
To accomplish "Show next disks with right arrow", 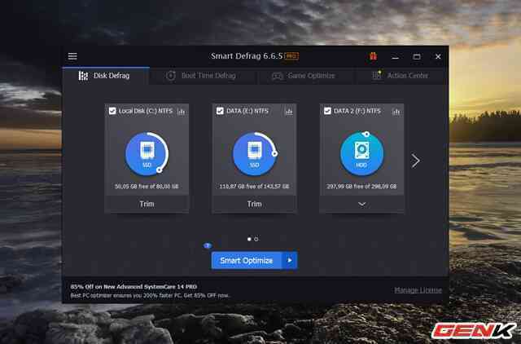I will [415, 161].
